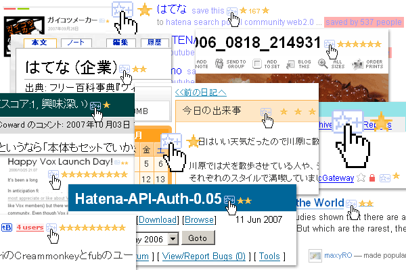Open the 履歴 tab

154,43
